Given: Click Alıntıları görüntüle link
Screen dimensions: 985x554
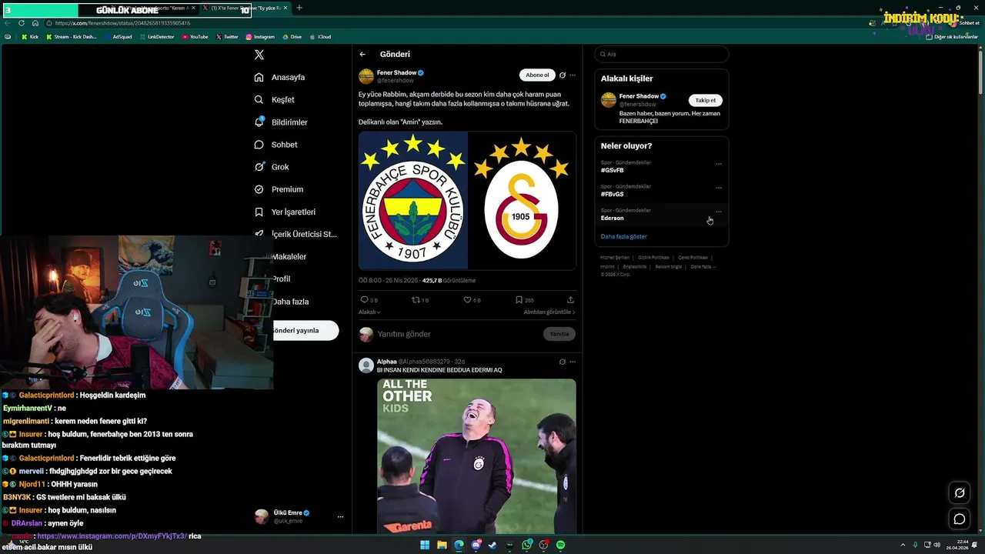Looking at the screenshot, I should pos(549,312).
